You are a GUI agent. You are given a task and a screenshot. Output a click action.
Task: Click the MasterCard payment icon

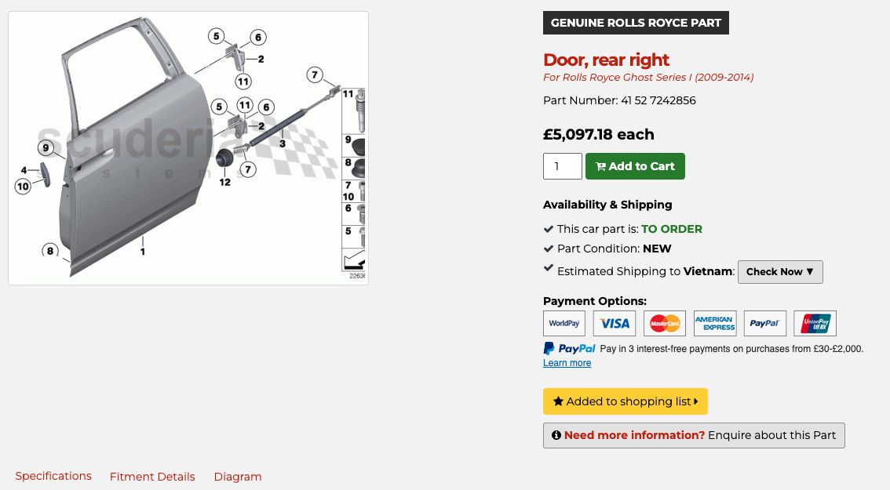(665, 323)
